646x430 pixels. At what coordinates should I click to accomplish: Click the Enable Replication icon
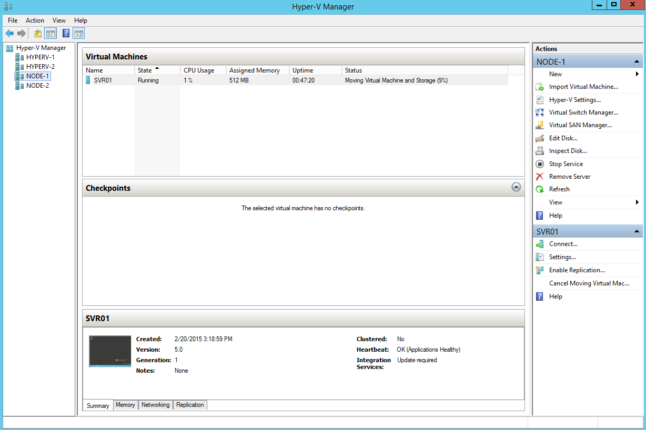pos(540,270)
